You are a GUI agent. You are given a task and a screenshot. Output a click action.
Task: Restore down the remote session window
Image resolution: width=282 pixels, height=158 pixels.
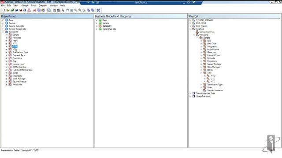click(189, 2)
